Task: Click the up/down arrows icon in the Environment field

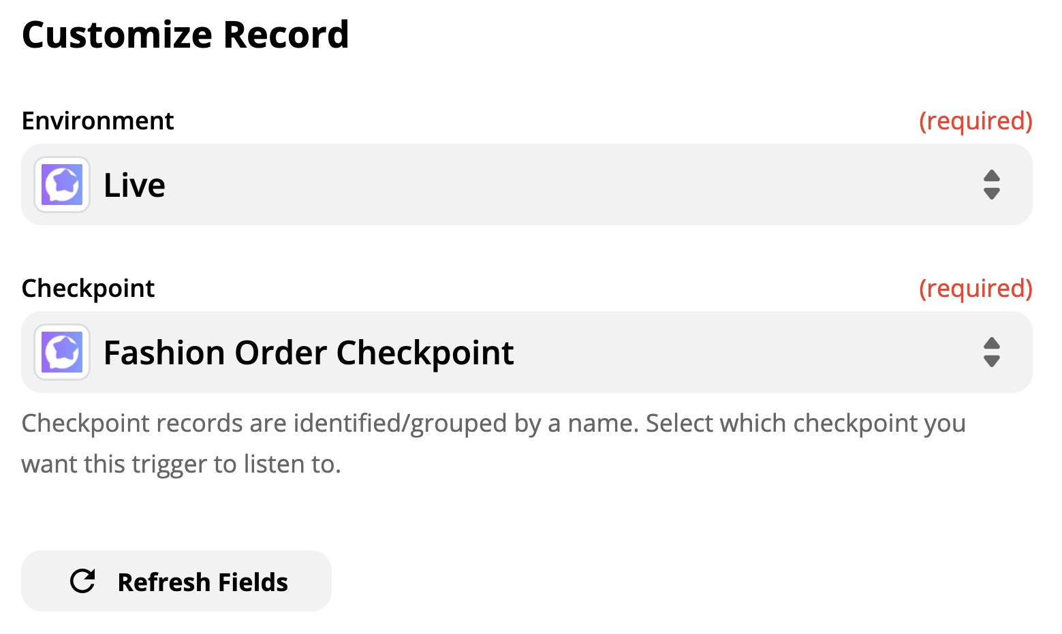Action: pos(992,185)
